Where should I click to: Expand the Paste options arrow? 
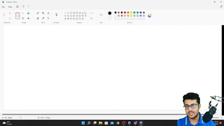pyautogui.click(x=4, y=18)
